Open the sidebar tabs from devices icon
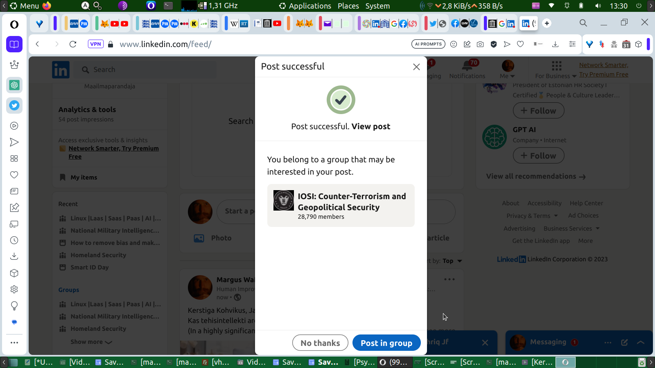This screenshot has width=655, height=368. (14, 224)
